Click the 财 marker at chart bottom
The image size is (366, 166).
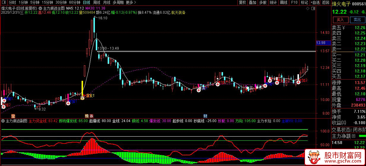(x=206, y=116)
